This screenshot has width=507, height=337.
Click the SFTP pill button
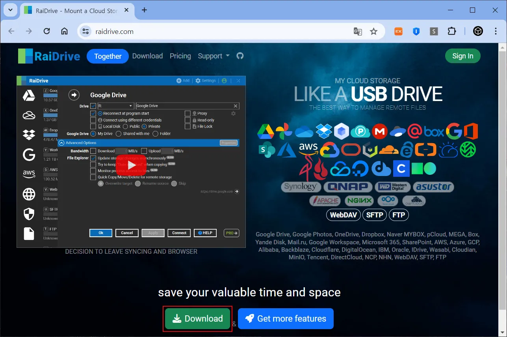coord(375,215)
